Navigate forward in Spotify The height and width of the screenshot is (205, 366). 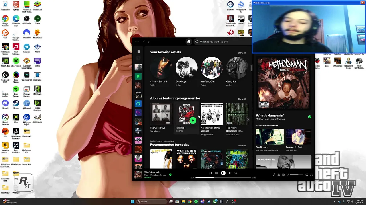(148, 42)
